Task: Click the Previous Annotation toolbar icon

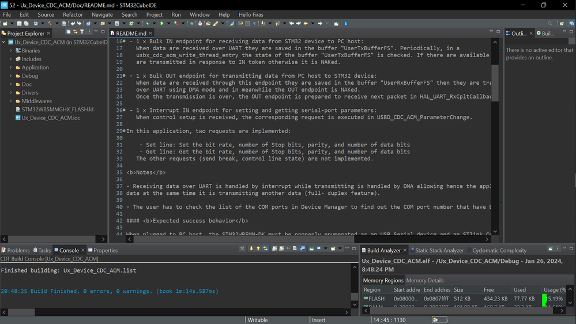Action: 278,24
